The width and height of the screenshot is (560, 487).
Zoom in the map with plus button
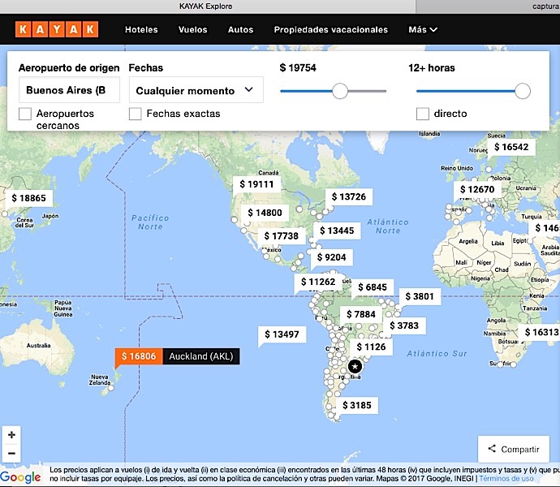click(11, 435)
